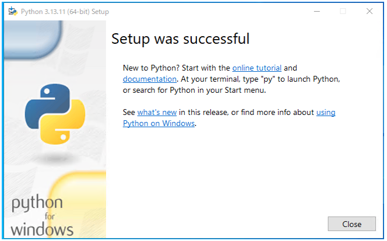Viewport: 387px width, 241px height.
Task: Click the Python installer icon in title bar
Action: click(x=13, y=11)
